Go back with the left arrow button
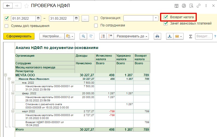 tap(8, 6)
